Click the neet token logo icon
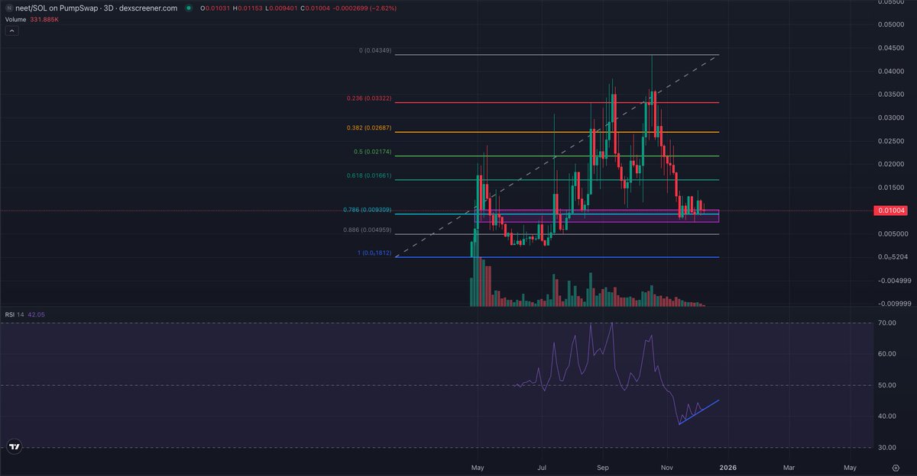This screenshot has width=917, height=476. 8,8
